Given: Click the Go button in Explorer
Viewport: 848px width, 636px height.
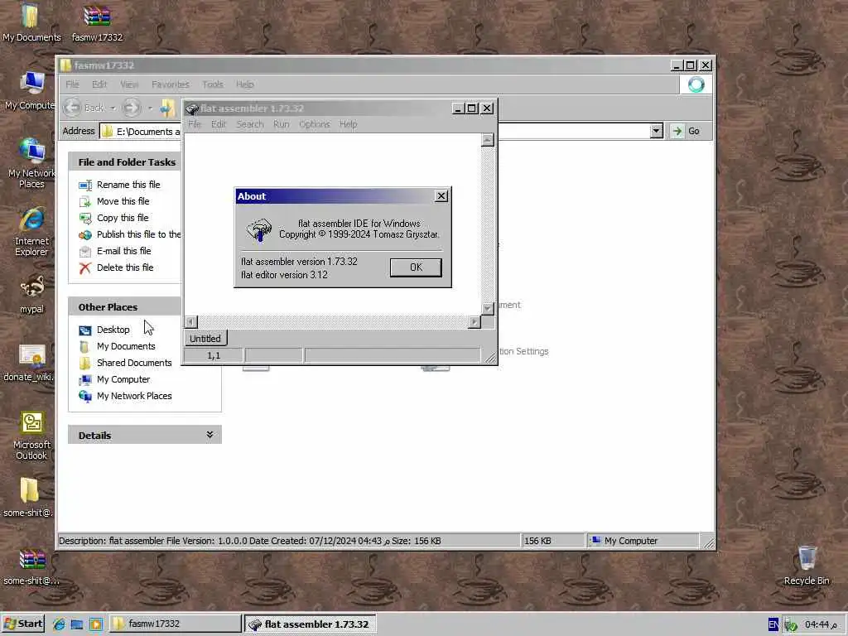Looking at the screenshot, I should point(687,131).
